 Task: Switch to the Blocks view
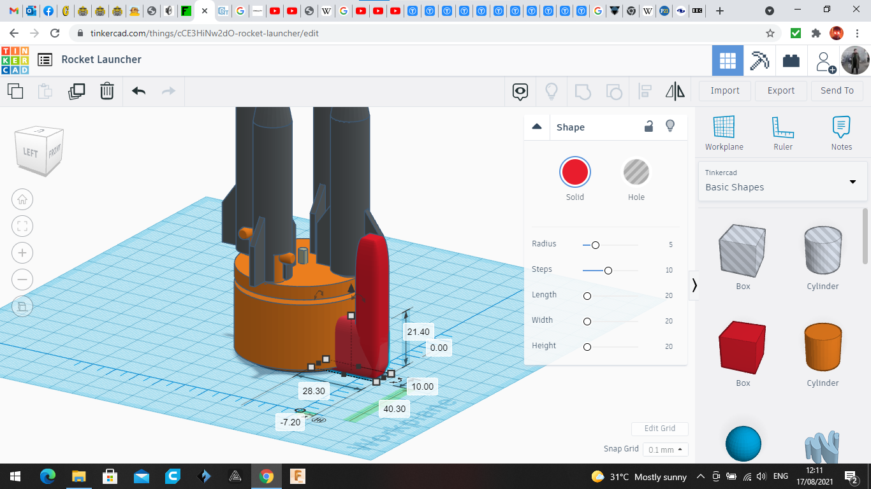click(759, 60)
